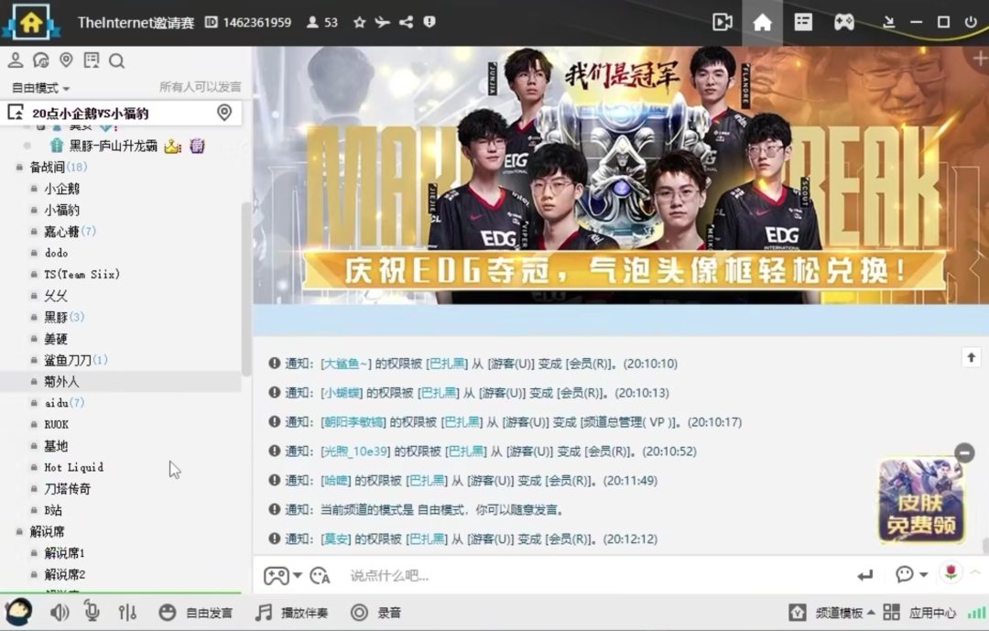Image resolution: width=989 pixels, height=631 pixels.
Task: Open the emoji font style icon
Action: (x=320, y=575)
